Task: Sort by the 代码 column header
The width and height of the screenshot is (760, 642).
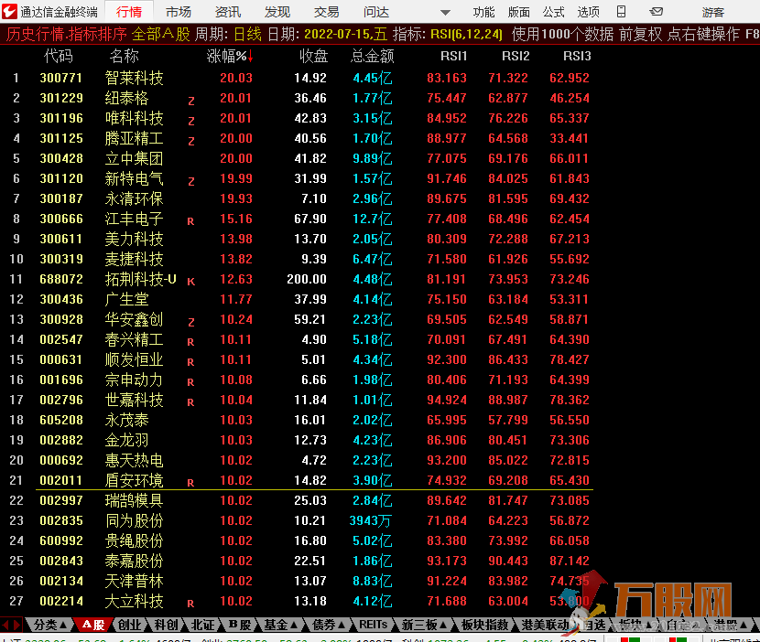Action: click(x=59, y=56)
